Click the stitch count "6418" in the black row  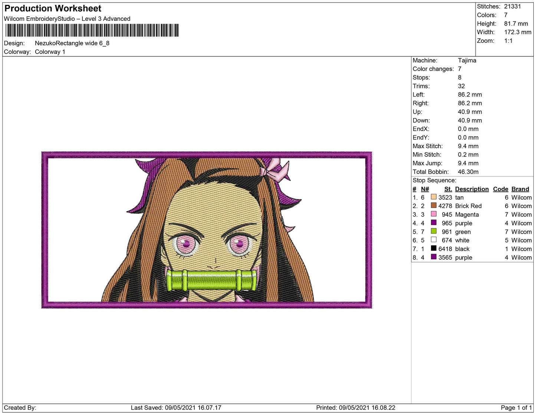tap(445, 249)
